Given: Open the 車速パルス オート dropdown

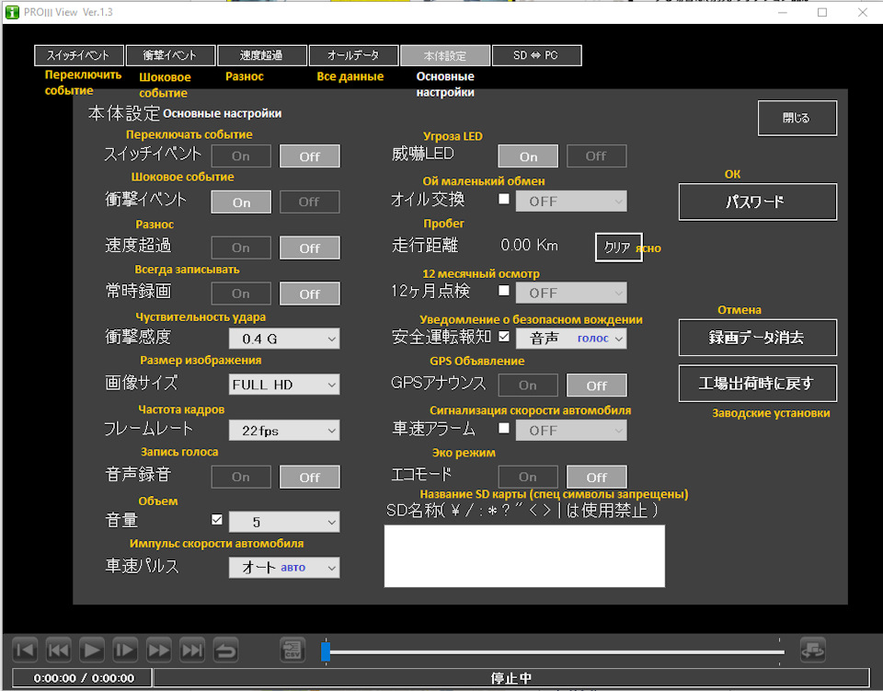Looking at the screenshot, I should point(284,568).
